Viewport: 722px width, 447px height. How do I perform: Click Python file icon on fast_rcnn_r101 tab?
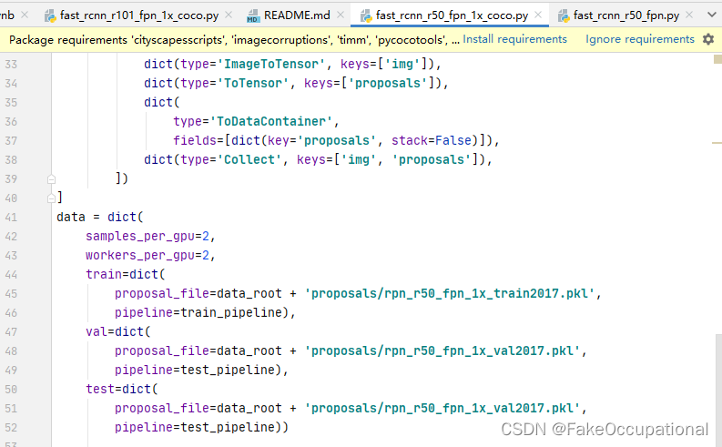point(50,16)
